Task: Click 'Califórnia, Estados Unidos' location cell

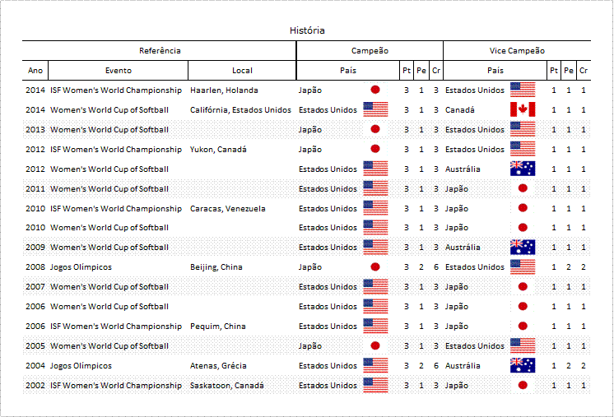Action: coord(240,110)
